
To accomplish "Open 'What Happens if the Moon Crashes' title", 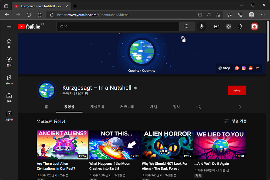I will coord(110,166).
